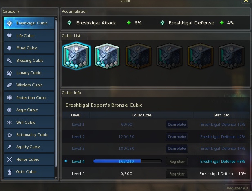This screenshot has width=252, height=191.
Task: Click the Ereshkigal Expert's Bronze Cubic title
Action: click(104, 105)
